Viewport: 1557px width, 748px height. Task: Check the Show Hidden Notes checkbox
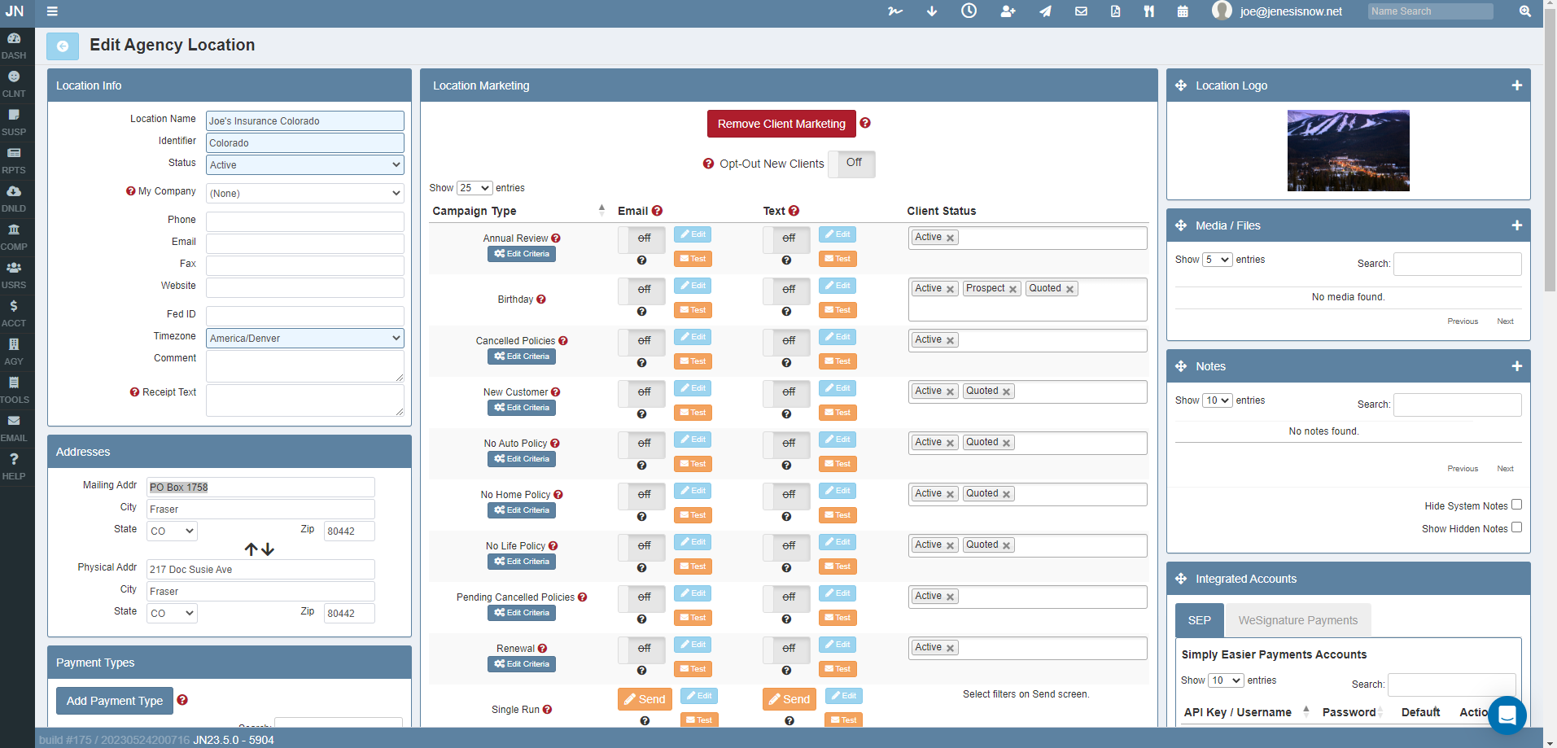[x=1516, y=527]
